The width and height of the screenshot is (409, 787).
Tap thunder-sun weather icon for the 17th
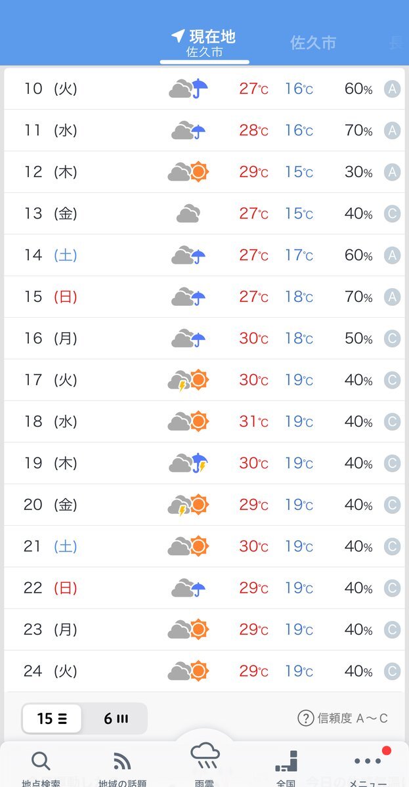[x=188, y=381]
